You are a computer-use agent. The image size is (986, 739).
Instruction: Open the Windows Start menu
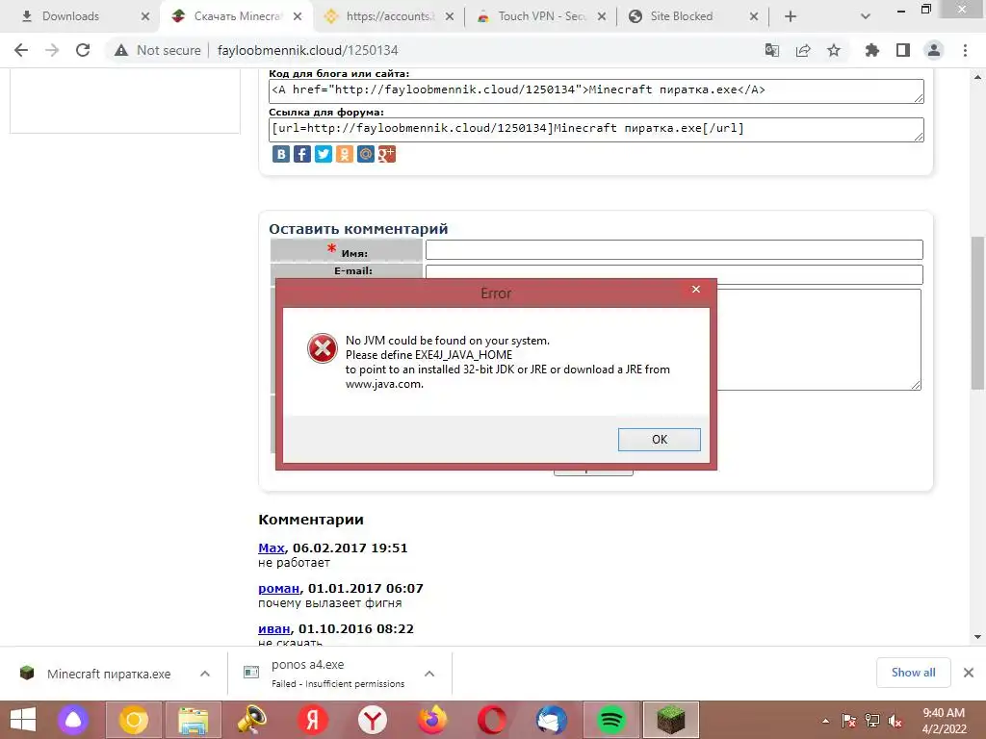point(23,720)
